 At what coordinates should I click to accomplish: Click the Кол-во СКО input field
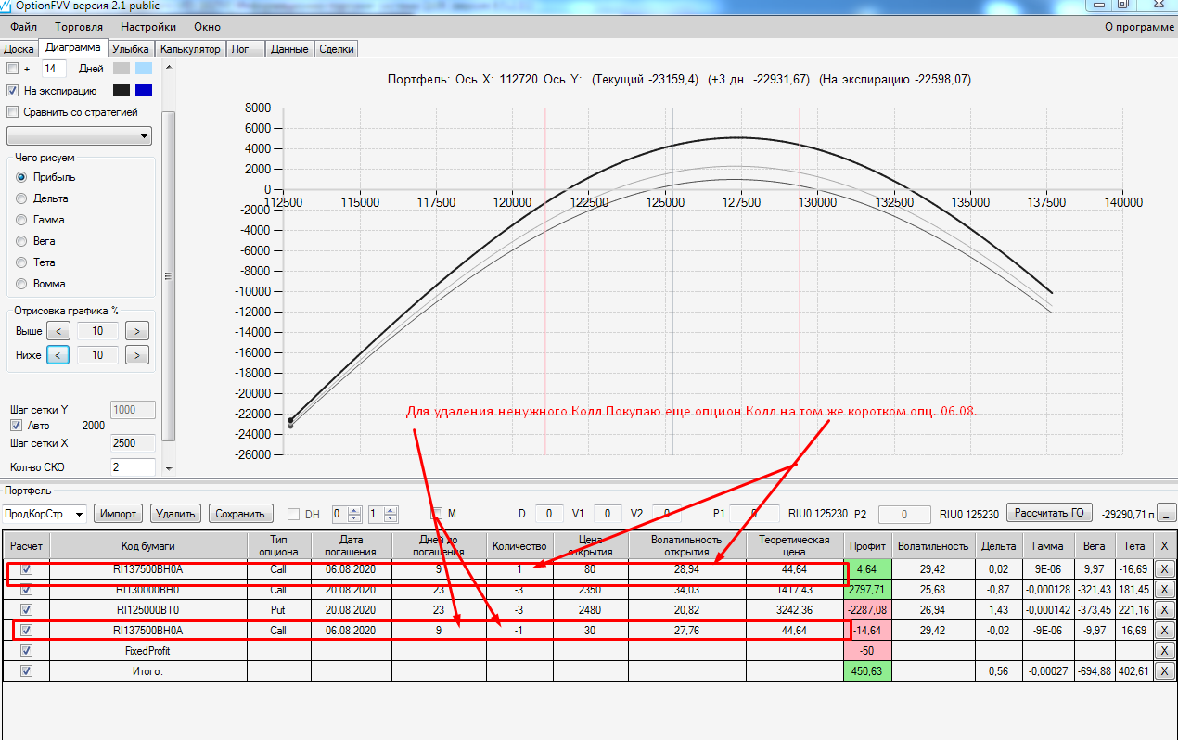(x=133, y=467)
